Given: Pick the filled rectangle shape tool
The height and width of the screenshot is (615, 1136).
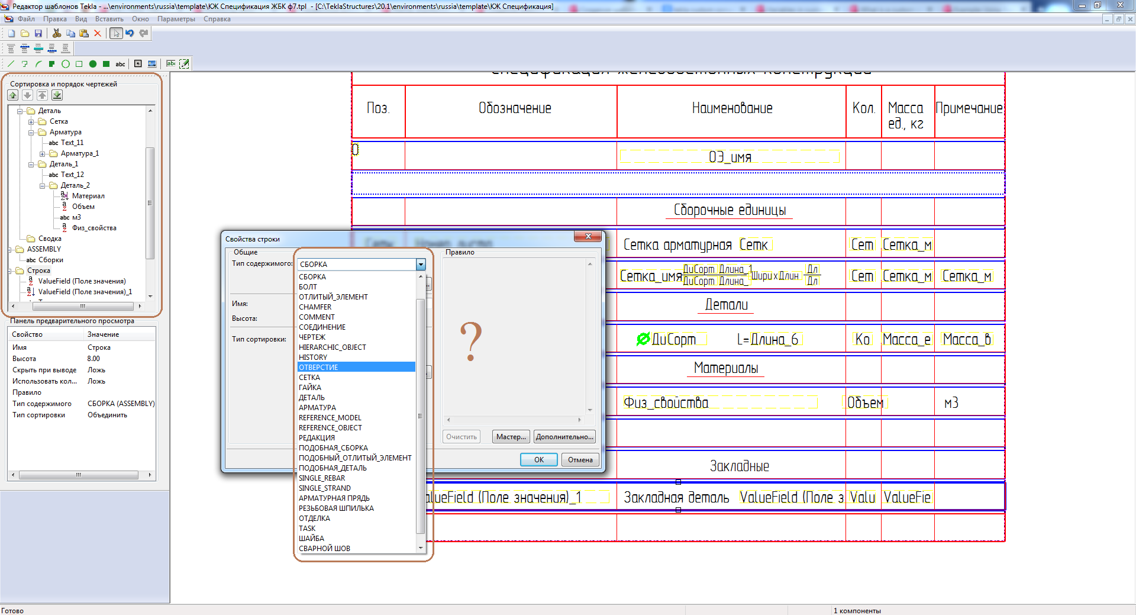Looking at the screenshot, I should (106, 64).
